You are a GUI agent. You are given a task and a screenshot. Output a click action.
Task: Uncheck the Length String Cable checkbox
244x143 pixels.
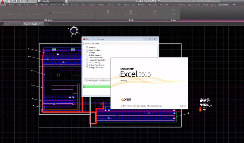[87, 60]
